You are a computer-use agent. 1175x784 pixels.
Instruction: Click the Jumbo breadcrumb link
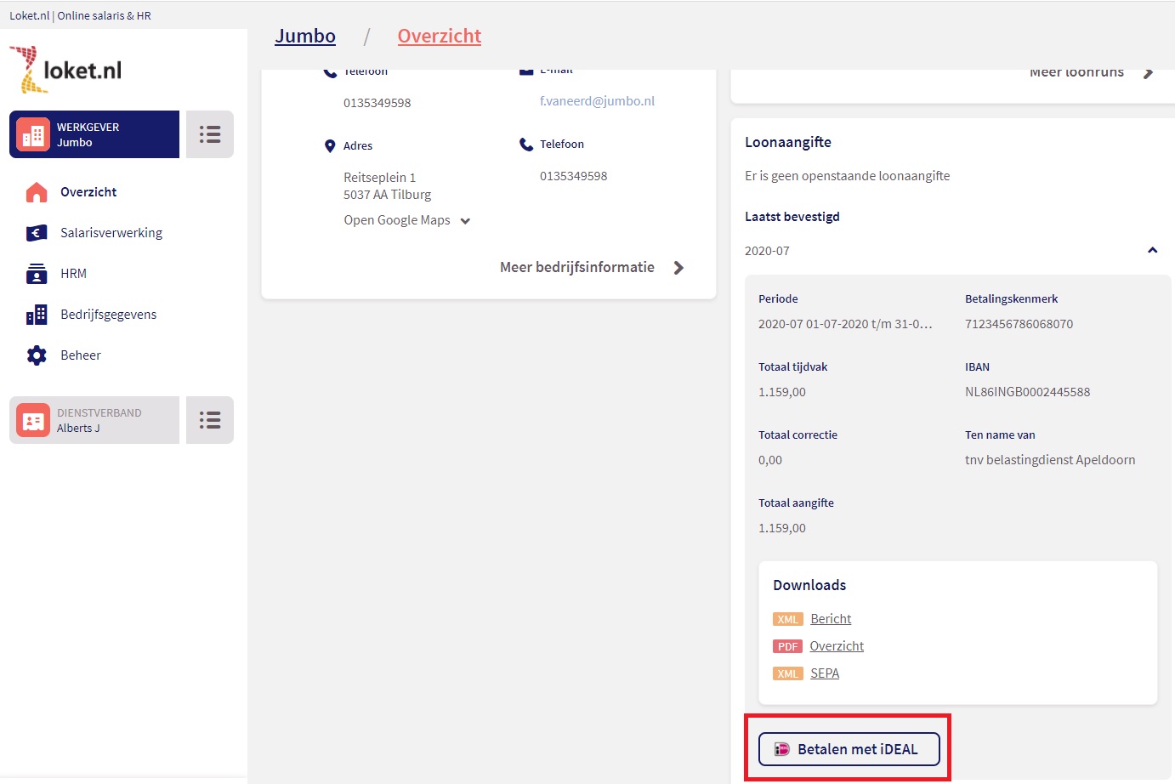(x=305, y=36)
